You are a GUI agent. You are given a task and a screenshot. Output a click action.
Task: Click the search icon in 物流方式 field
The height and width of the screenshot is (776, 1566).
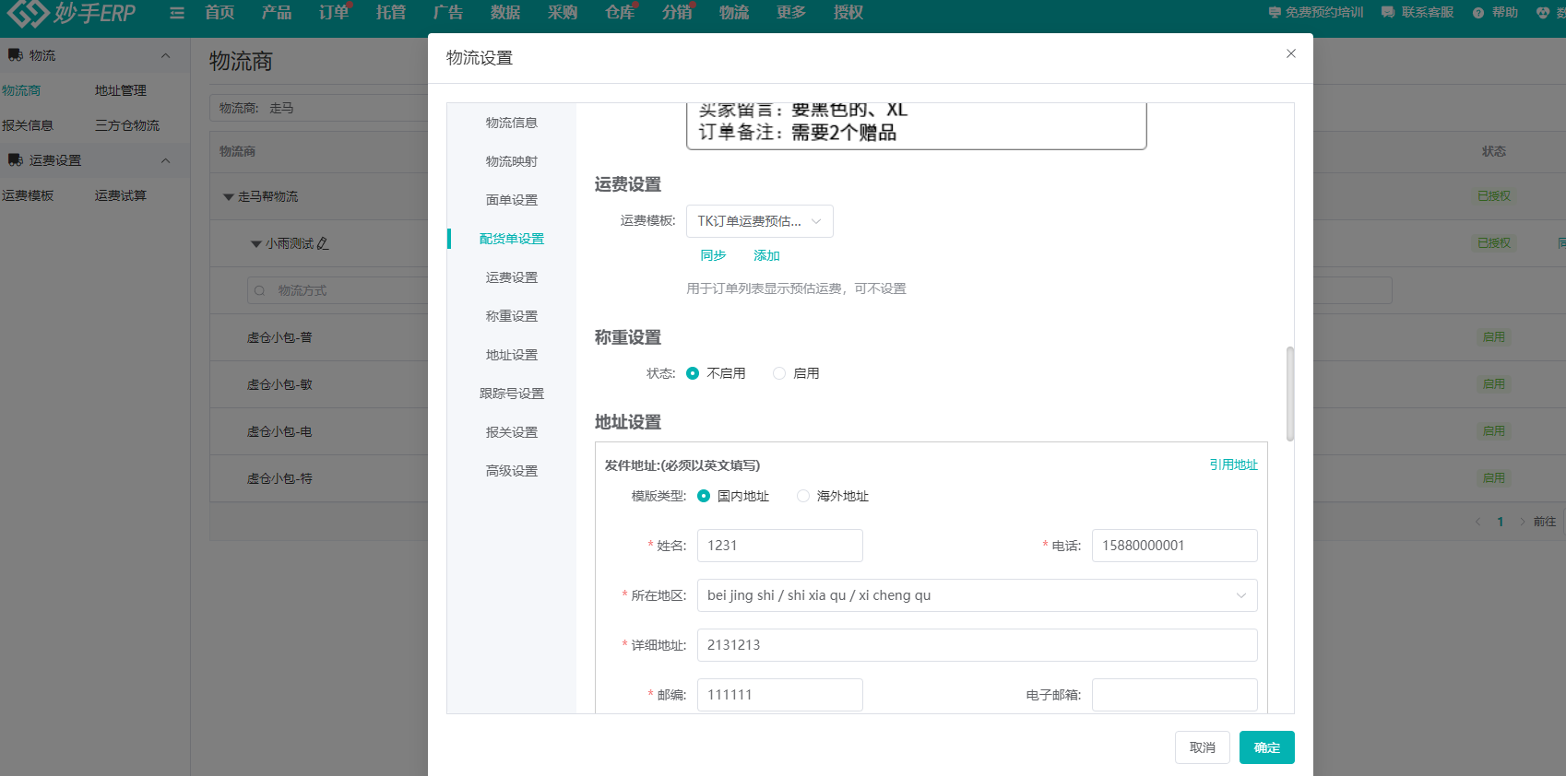(x=260, y=291)
